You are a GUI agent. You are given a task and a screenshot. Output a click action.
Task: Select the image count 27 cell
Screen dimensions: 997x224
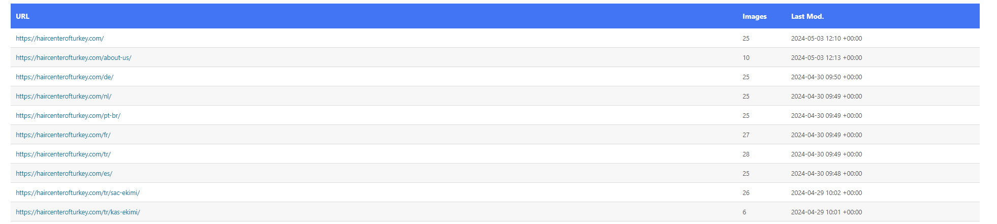point(745,135)
